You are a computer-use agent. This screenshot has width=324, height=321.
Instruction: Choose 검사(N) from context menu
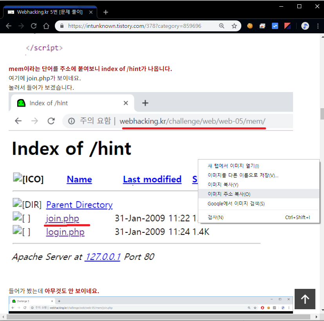pyautogui.click(x=259, y=218)
